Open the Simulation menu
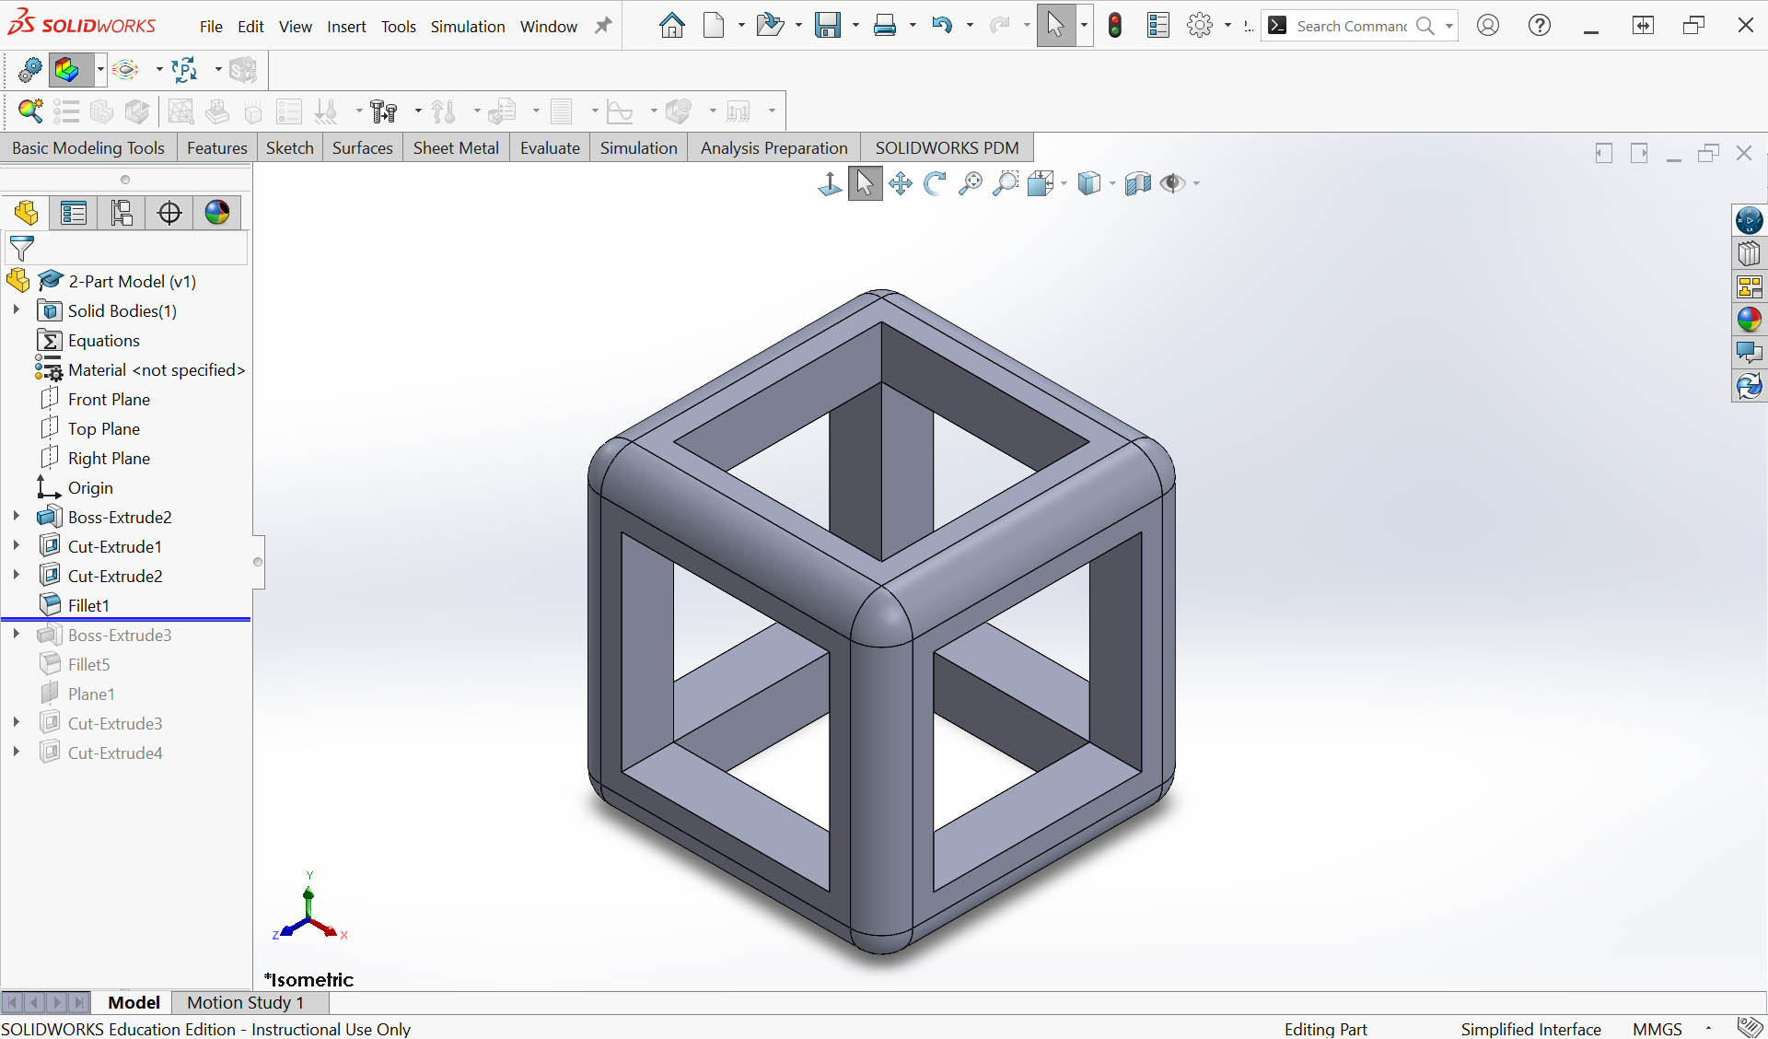1768x1039 pixels. [x=467, y=27]
